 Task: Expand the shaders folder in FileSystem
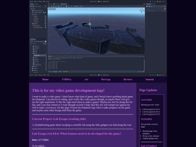tap(32, 67)
